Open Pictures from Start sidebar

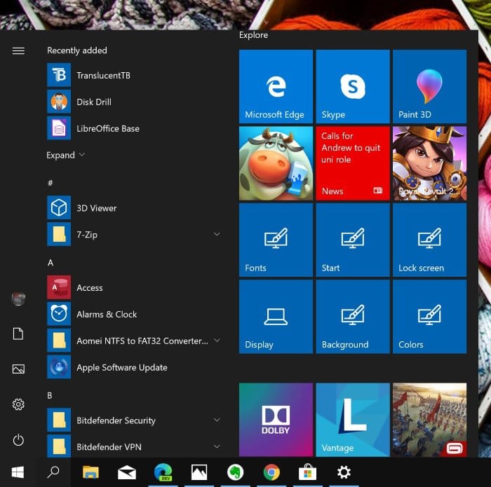point(18,369)
